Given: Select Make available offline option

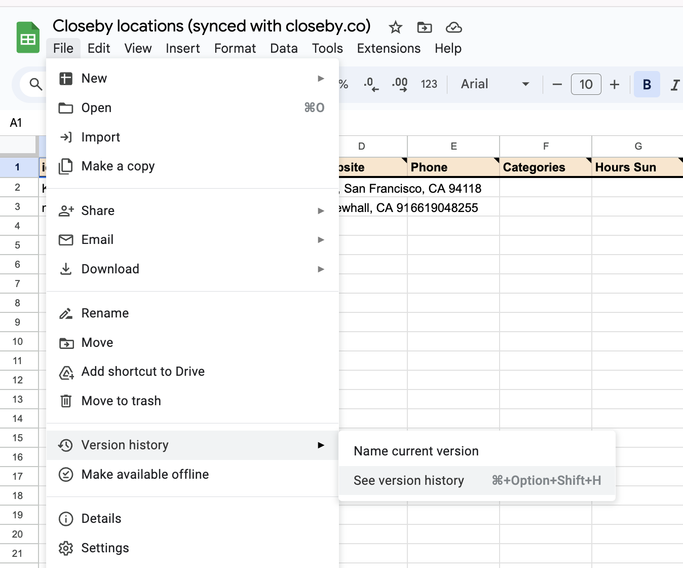Looking at the screenshot, I should click(145, 474).
